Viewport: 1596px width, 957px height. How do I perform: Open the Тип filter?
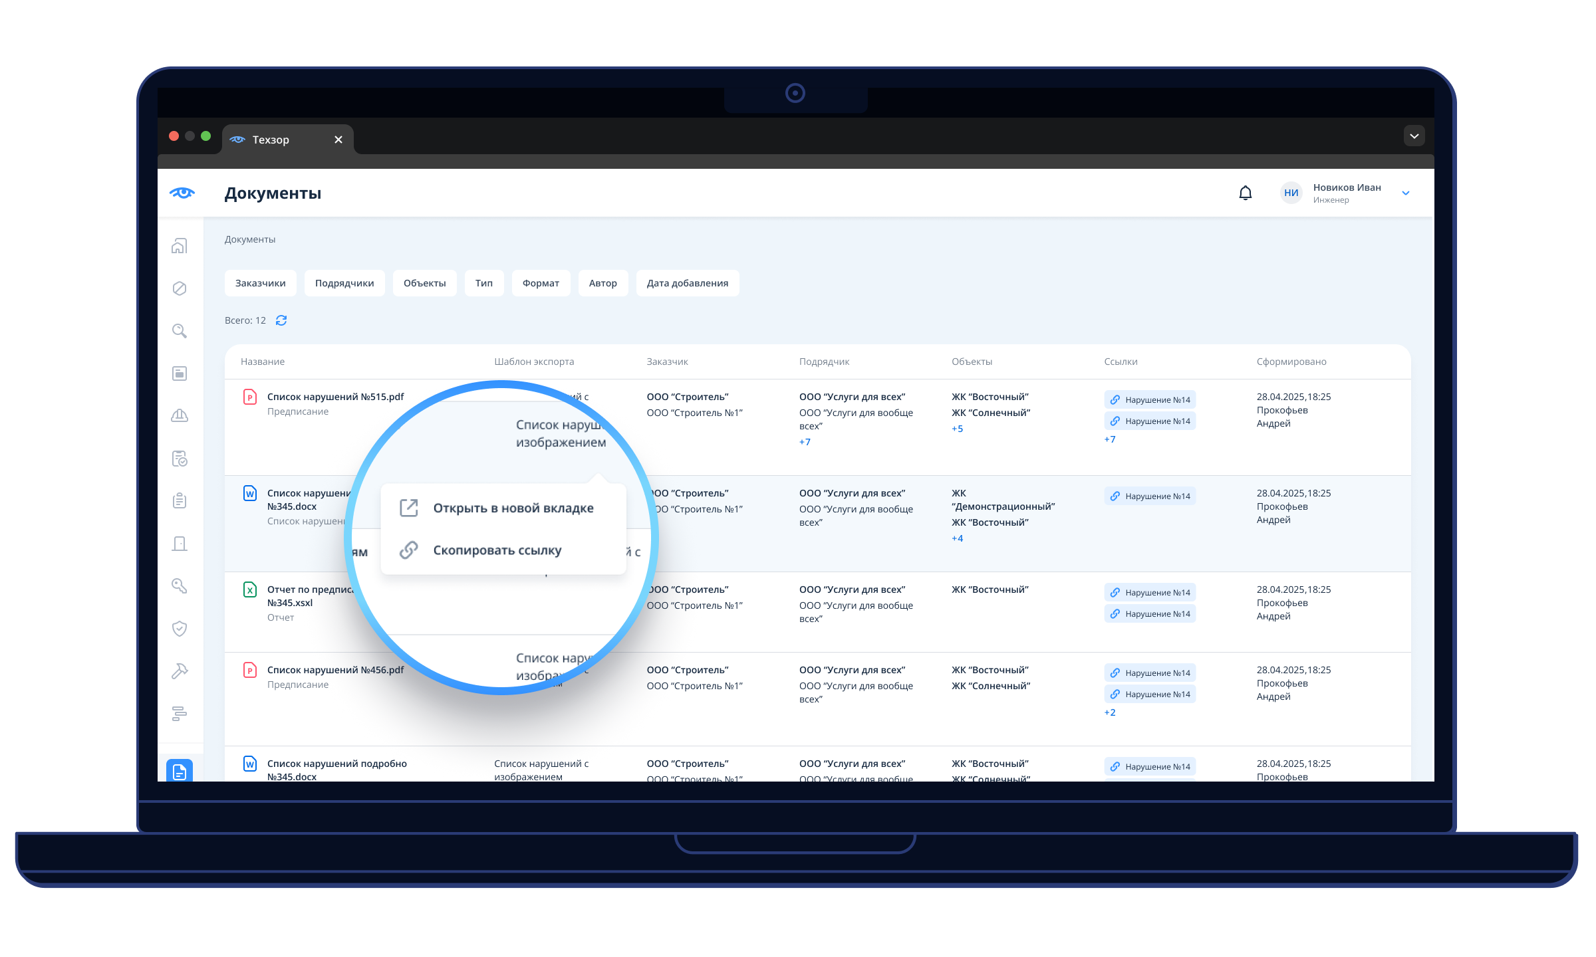coord(484,283)
